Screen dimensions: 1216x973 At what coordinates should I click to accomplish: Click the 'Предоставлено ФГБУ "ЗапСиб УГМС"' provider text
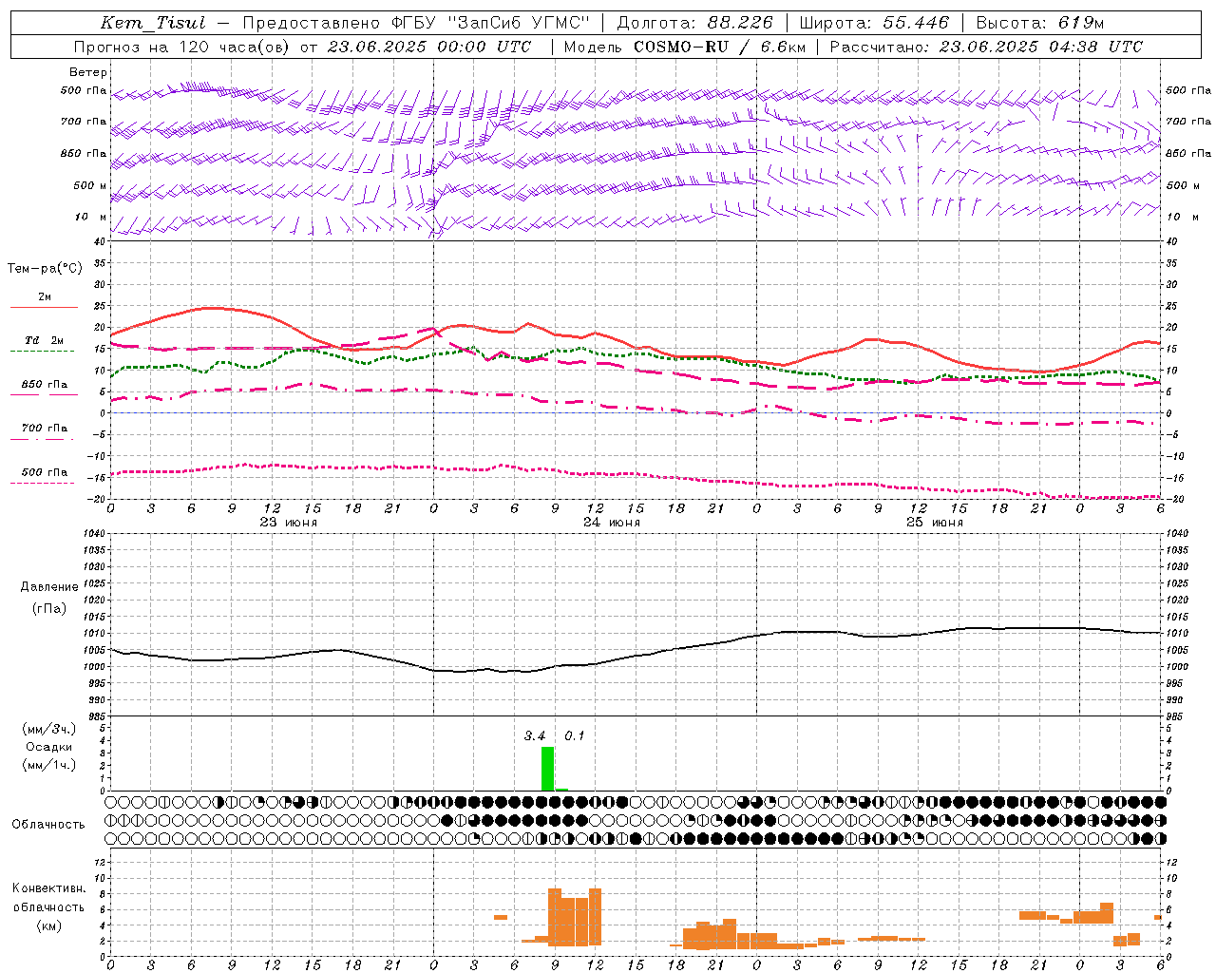coord(417,23)
